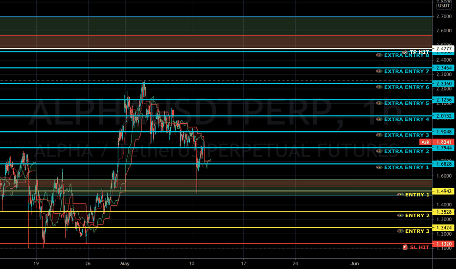Screen dimensions: 456x269
Task: Click the yellow icon beside ENTRY 2
Action: click(400, 215)
